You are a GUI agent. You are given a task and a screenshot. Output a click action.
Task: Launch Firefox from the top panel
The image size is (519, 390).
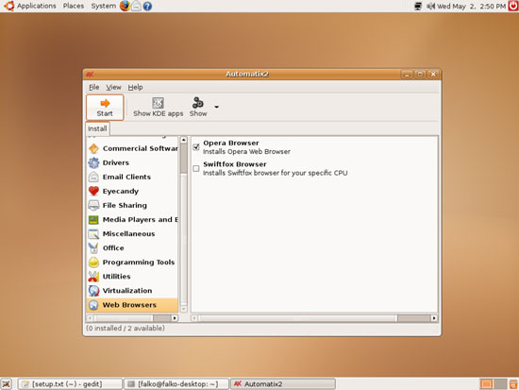[125, 6]
